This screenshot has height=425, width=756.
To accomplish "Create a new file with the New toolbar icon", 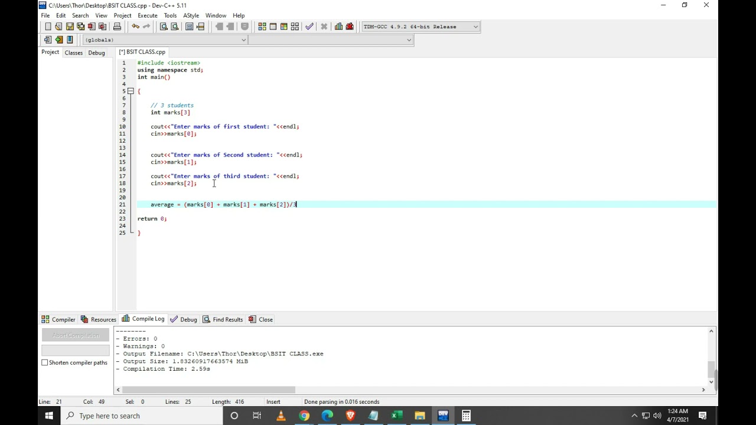I will point(48,27).
